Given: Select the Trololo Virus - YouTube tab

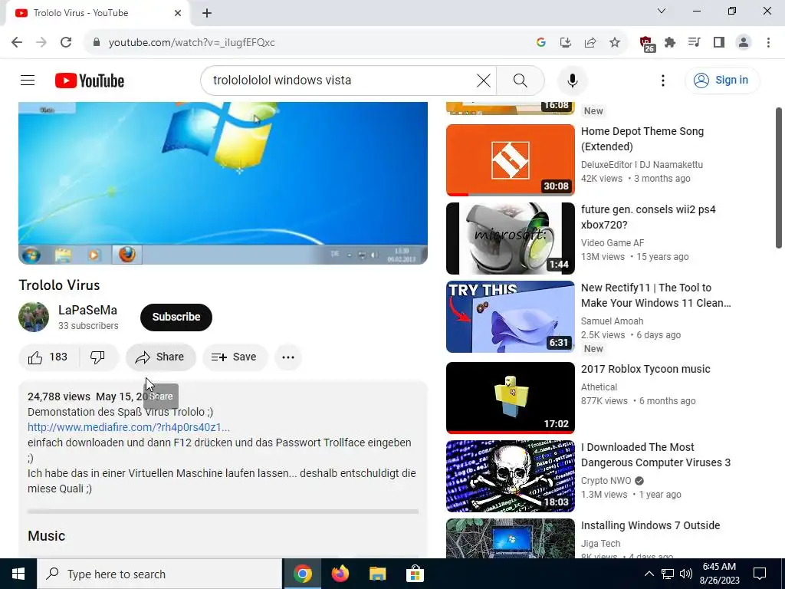Looking at the screenshot, I should coord(97,13).
